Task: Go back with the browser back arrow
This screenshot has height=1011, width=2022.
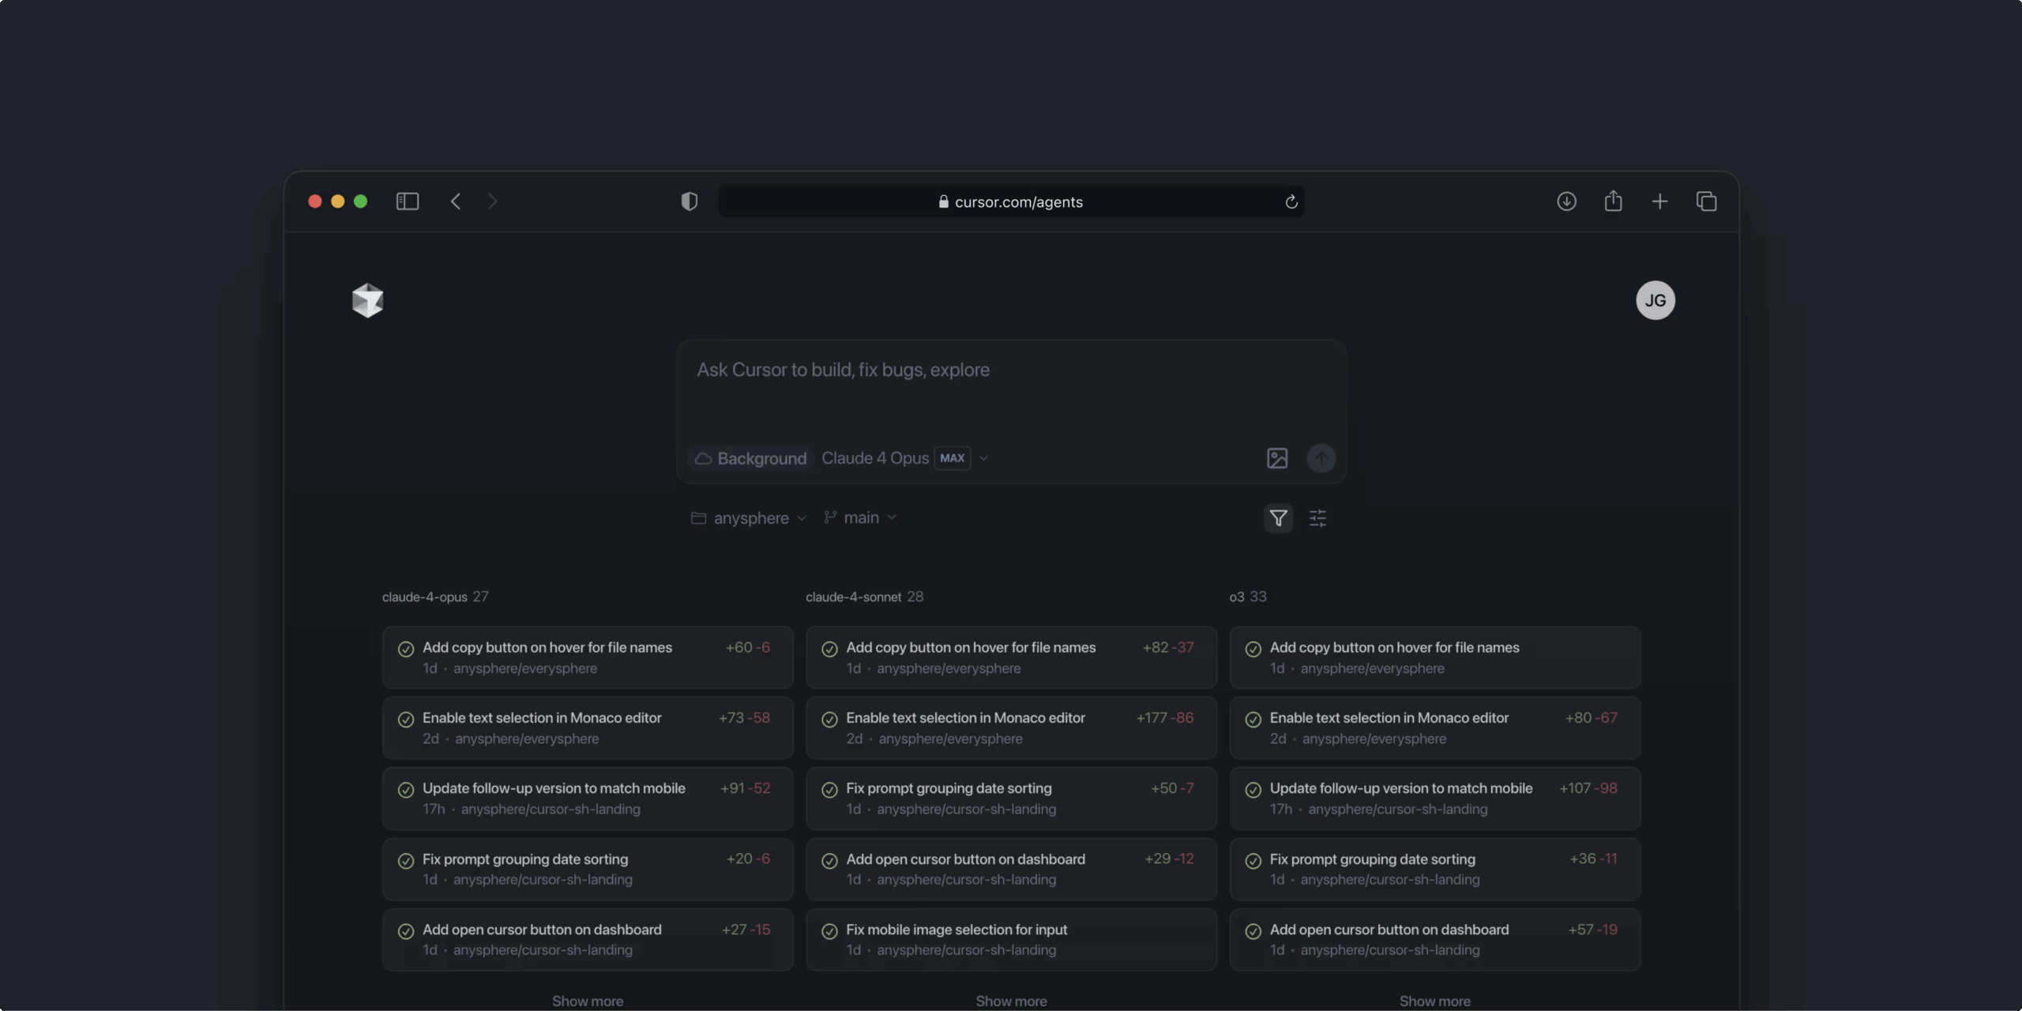Action: pos(456,201)
